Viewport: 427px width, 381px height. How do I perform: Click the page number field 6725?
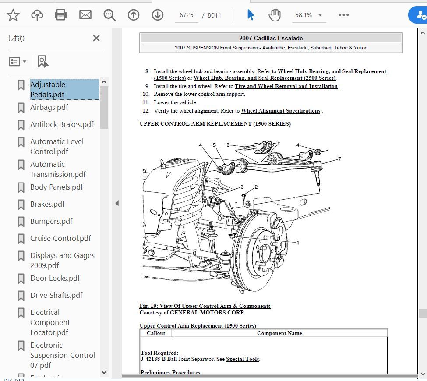point(187,15)
